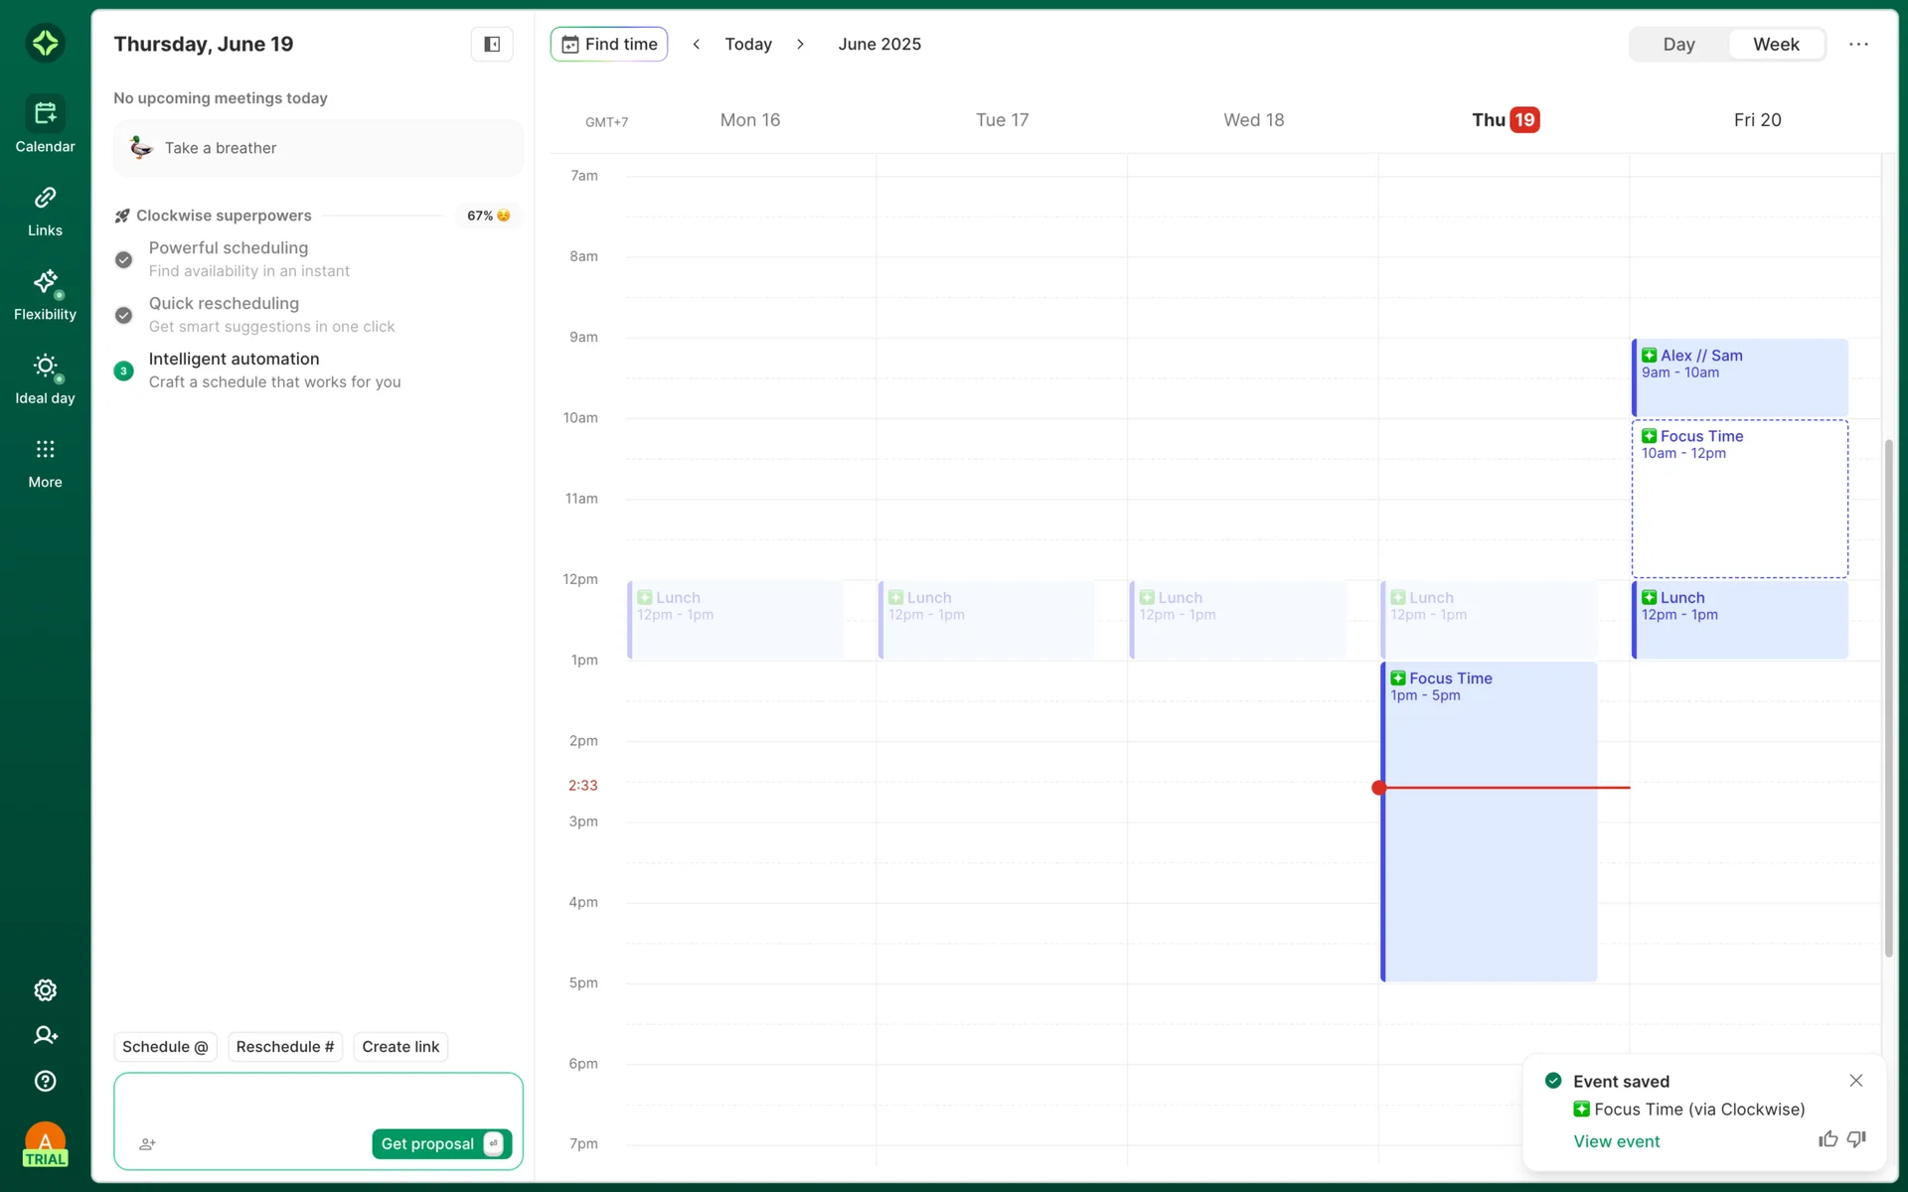1908x1192 pixels.
Task: Open the help question mark icon
Action: [x=45, y=1081]
